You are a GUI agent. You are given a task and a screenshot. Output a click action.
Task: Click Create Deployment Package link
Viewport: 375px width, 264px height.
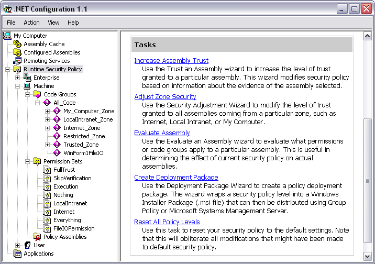click(176, 177)
